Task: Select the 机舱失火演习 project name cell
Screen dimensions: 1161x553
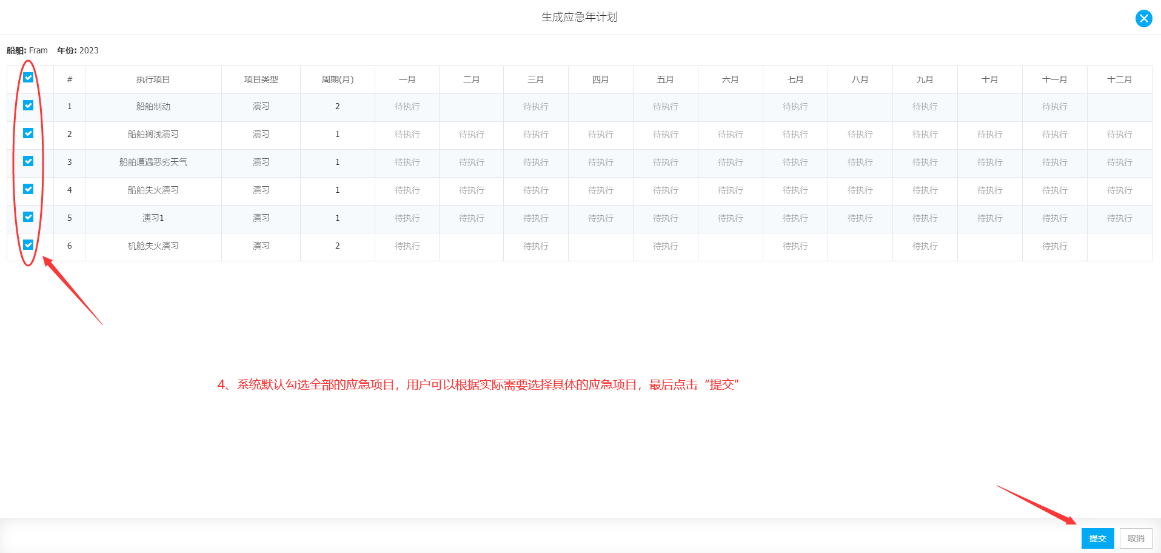Action: 153,246
